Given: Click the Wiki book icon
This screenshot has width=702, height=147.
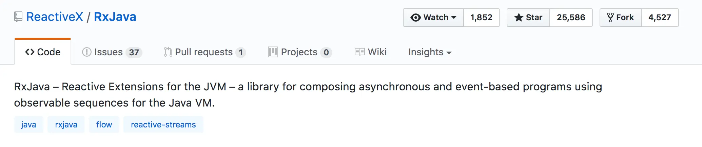Looking at the screenshot, I should [x=359, y=52].
